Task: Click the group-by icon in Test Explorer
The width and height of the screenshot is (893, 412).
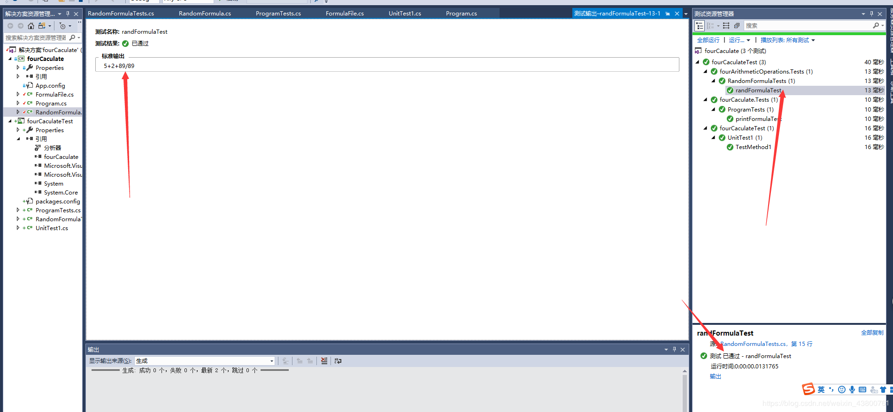Action: pos(710,26)
